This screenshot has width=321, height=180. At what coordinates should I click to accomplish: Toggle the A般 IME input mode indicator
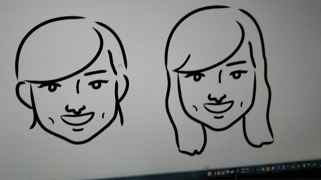click(x=217, y=173)
